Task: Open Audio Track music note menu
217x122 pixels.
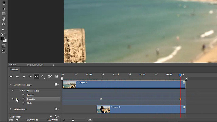Action: tap(56, 116)
